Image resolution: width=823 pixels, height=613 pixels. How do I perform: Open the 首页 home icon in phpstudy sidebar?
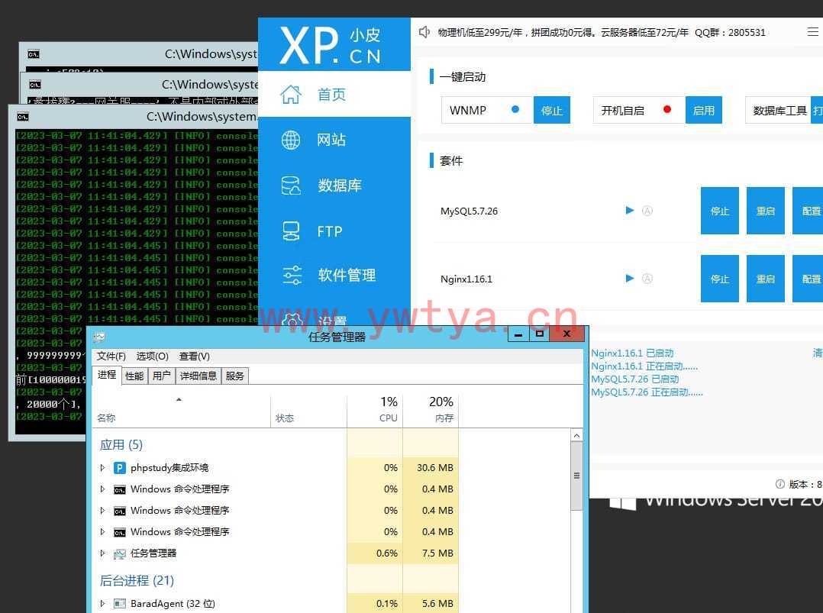coord(291,95)
